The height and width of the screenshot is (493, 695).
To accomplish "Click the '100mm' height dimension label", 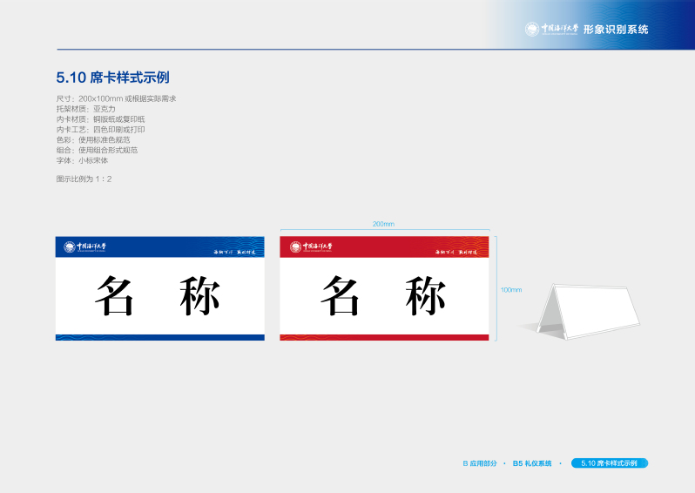I will tap(511, 289).
